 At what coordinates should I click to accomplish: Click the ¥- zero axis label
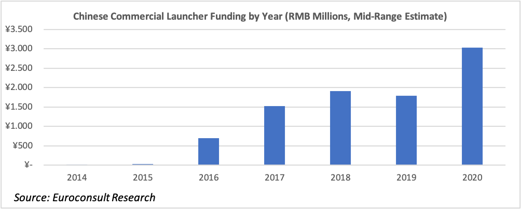point(28,165)
